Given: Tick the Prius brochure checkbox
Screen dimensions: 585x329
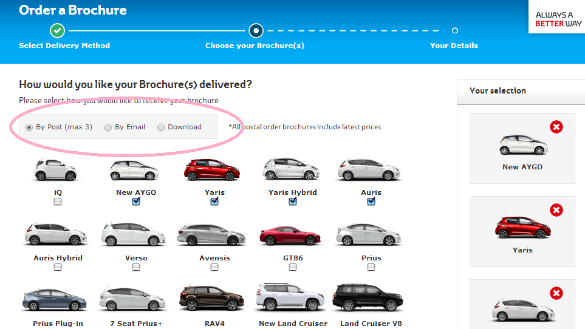Looking at the screenshot, I should [x=371, y=267].
